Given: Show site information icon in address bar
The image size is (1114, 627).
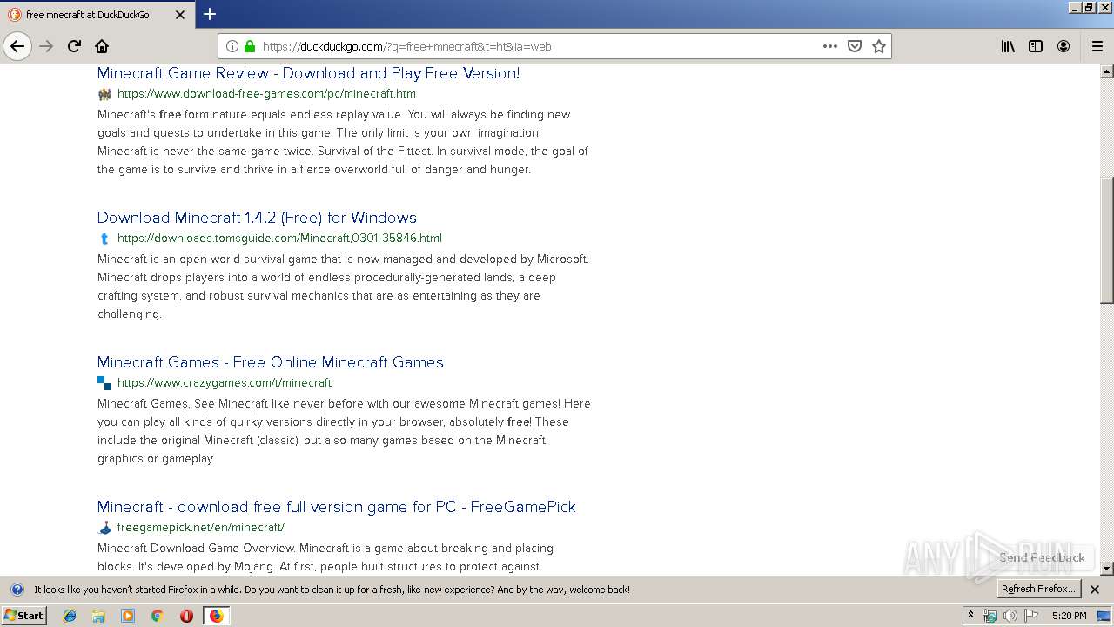Looking at the screenshot, I should (232, 46).
